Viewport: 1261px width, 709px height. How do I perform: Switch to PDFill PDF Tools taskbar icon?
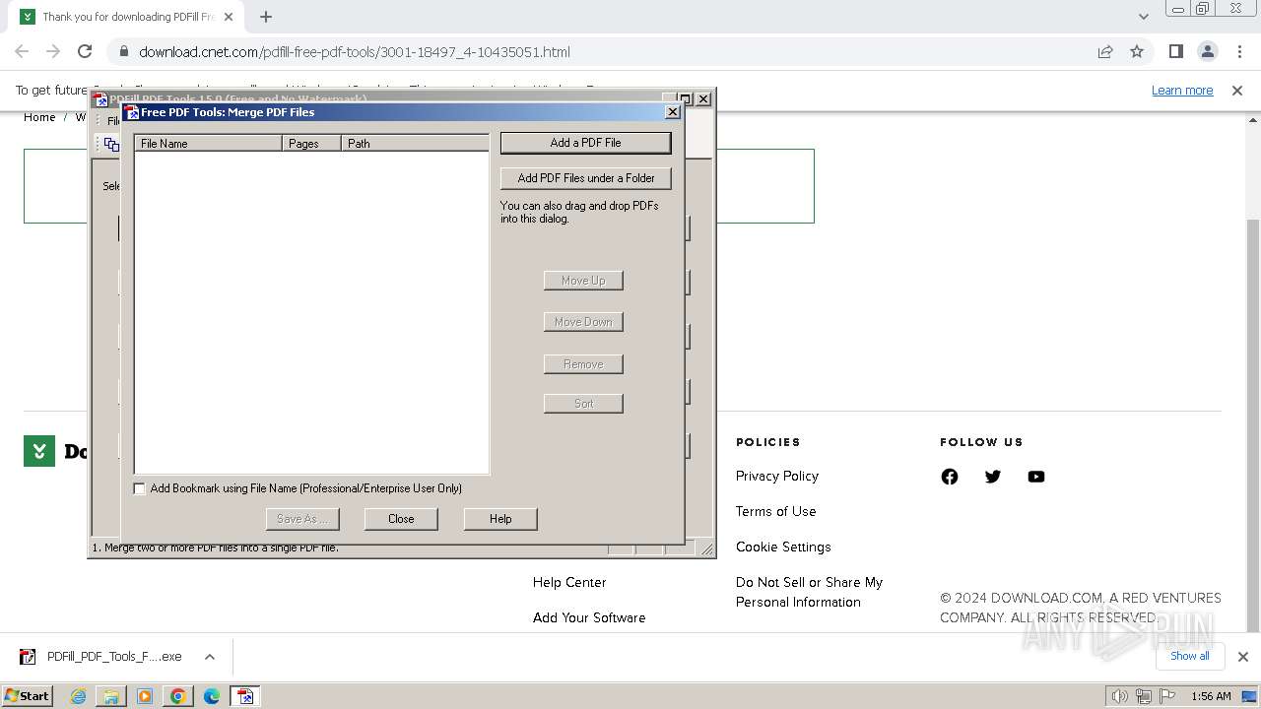pyautogui.click(x=245, y=696)
